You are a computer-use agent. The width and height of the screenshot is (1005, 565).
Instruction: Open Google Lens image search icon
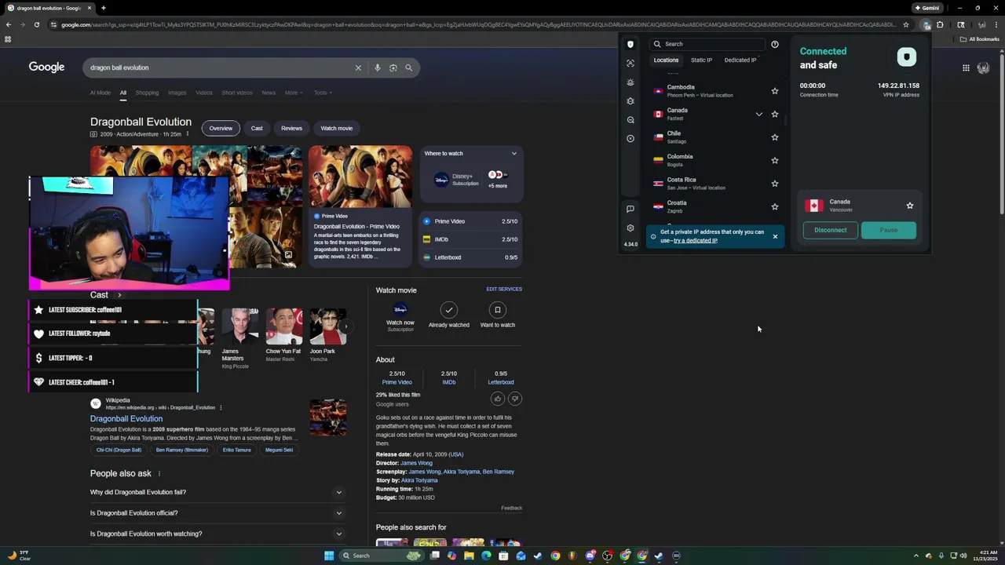pyautogui.click(x=393, y=67)
